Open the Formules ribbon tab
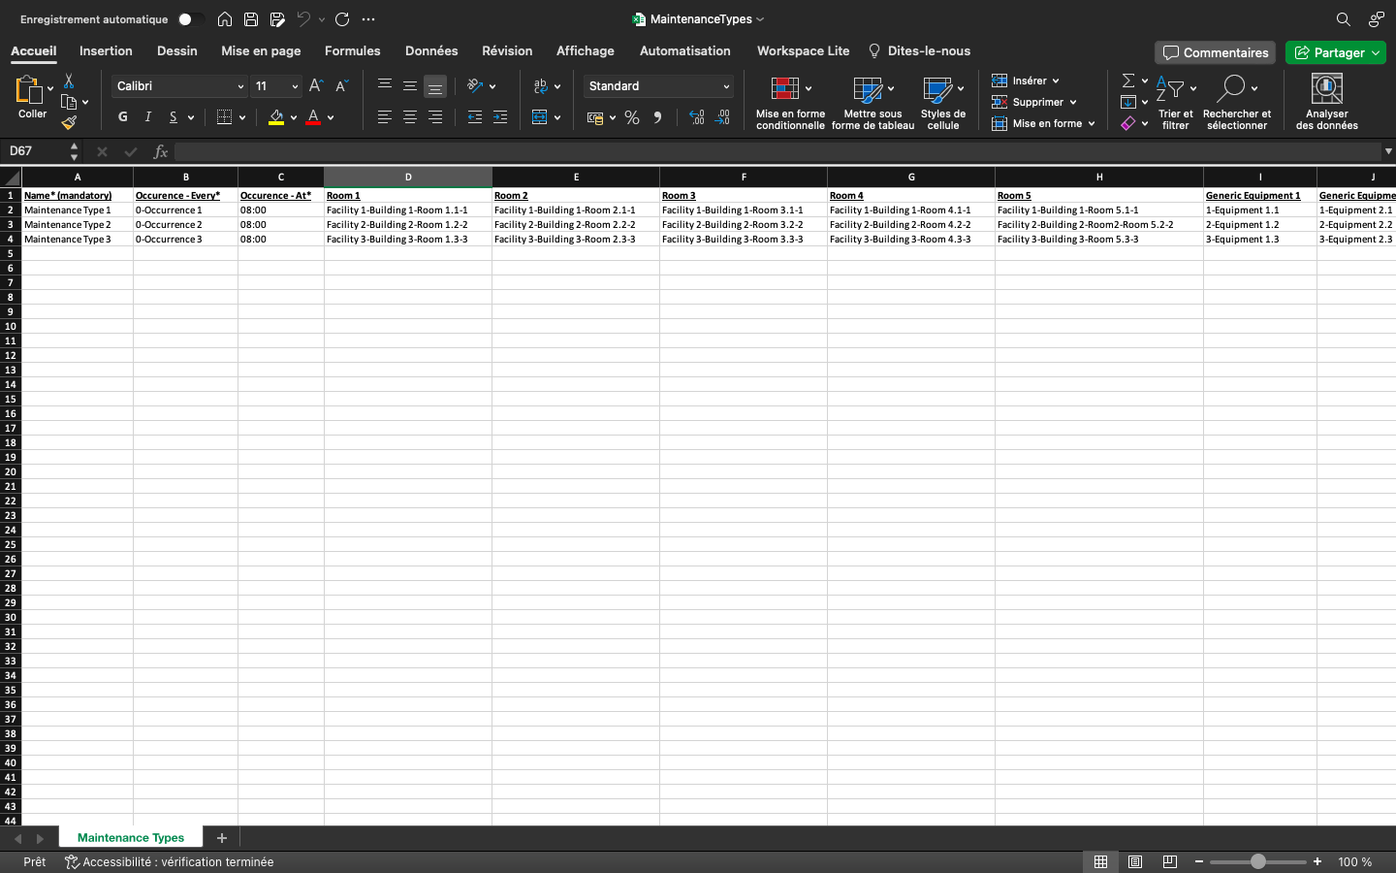 [352, 51]
